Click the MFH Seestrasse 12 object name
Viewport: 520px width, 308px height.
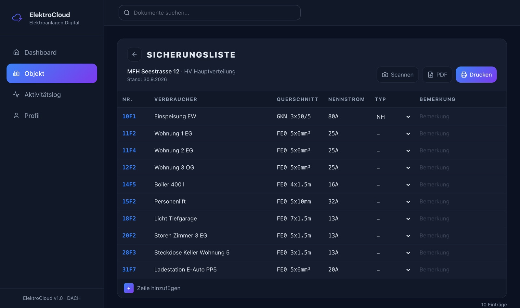coord(153,71)
